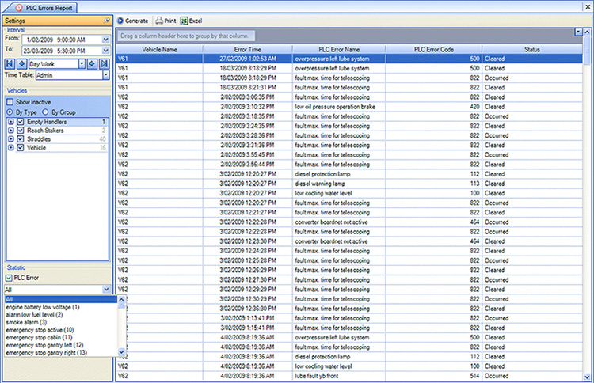This screenshot has height=383, width=594.
Task: Select the PLC Errors Report tab
Action: click(x=44, y=8)
